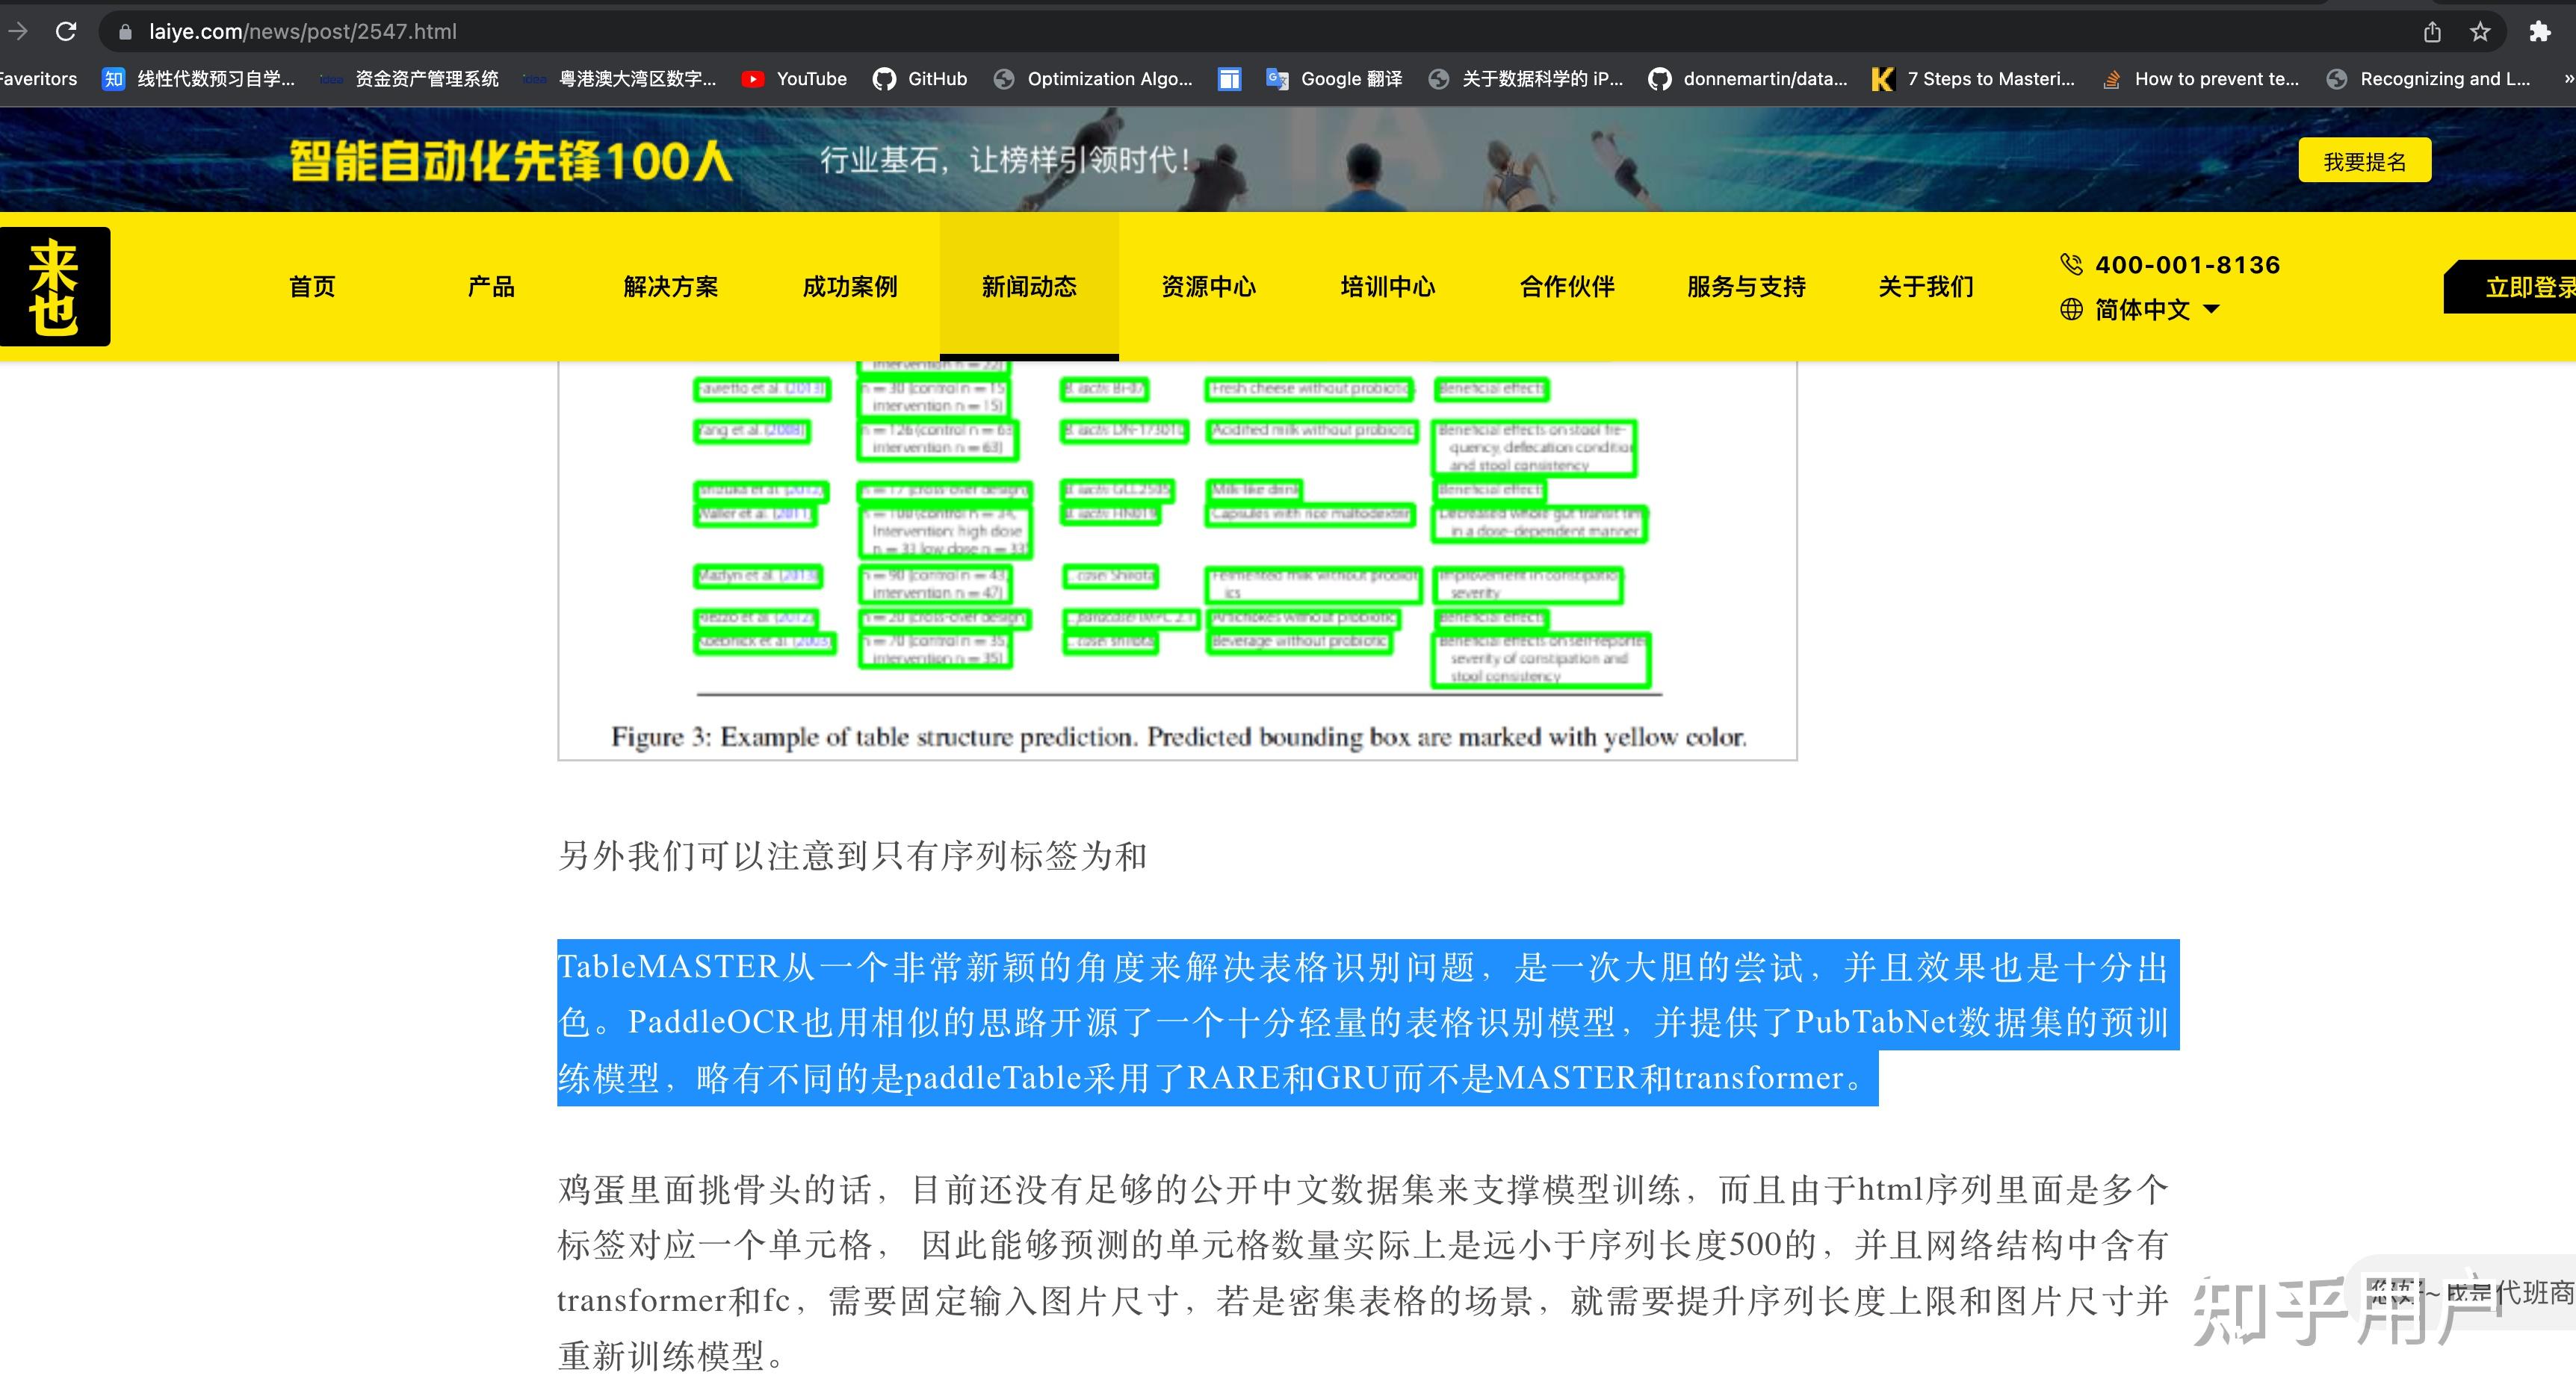
Task: Click the phone icon beside 400-001-8136
Action: click(2070, 264)
